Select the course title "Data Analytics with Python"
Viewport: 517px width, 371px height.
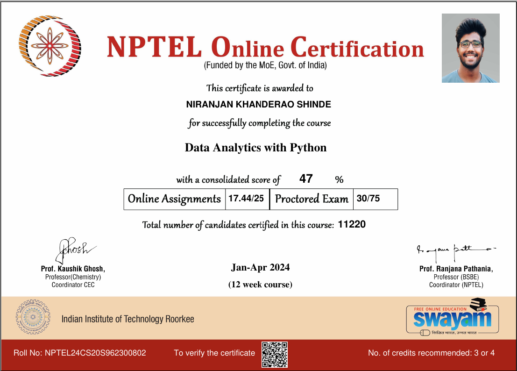[255, 148]
